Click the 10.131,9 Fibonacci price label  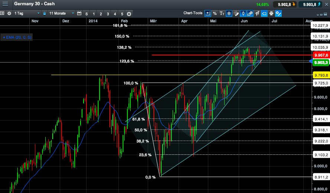click(320, 36)
